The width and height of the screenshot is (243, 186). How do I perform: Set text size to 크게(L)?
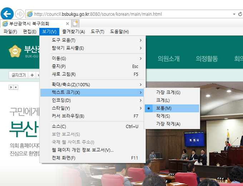point(172,101)
